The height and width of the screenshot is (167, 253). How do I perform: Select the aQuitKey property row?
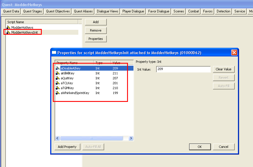(94, 78)
